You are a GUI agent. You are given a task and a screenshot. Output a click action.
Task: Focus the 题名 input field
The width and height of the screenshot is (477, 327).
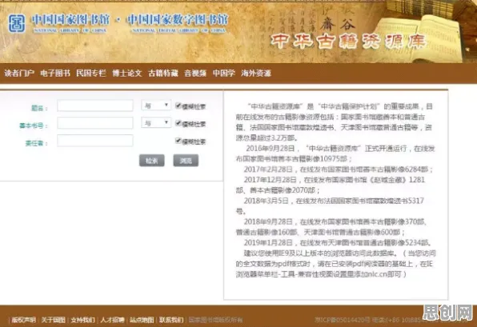(95, 106)
